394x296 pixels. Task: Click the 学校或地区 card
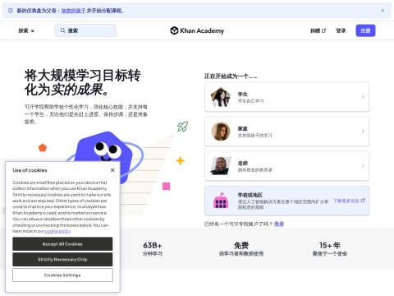[x=286, y=201]
